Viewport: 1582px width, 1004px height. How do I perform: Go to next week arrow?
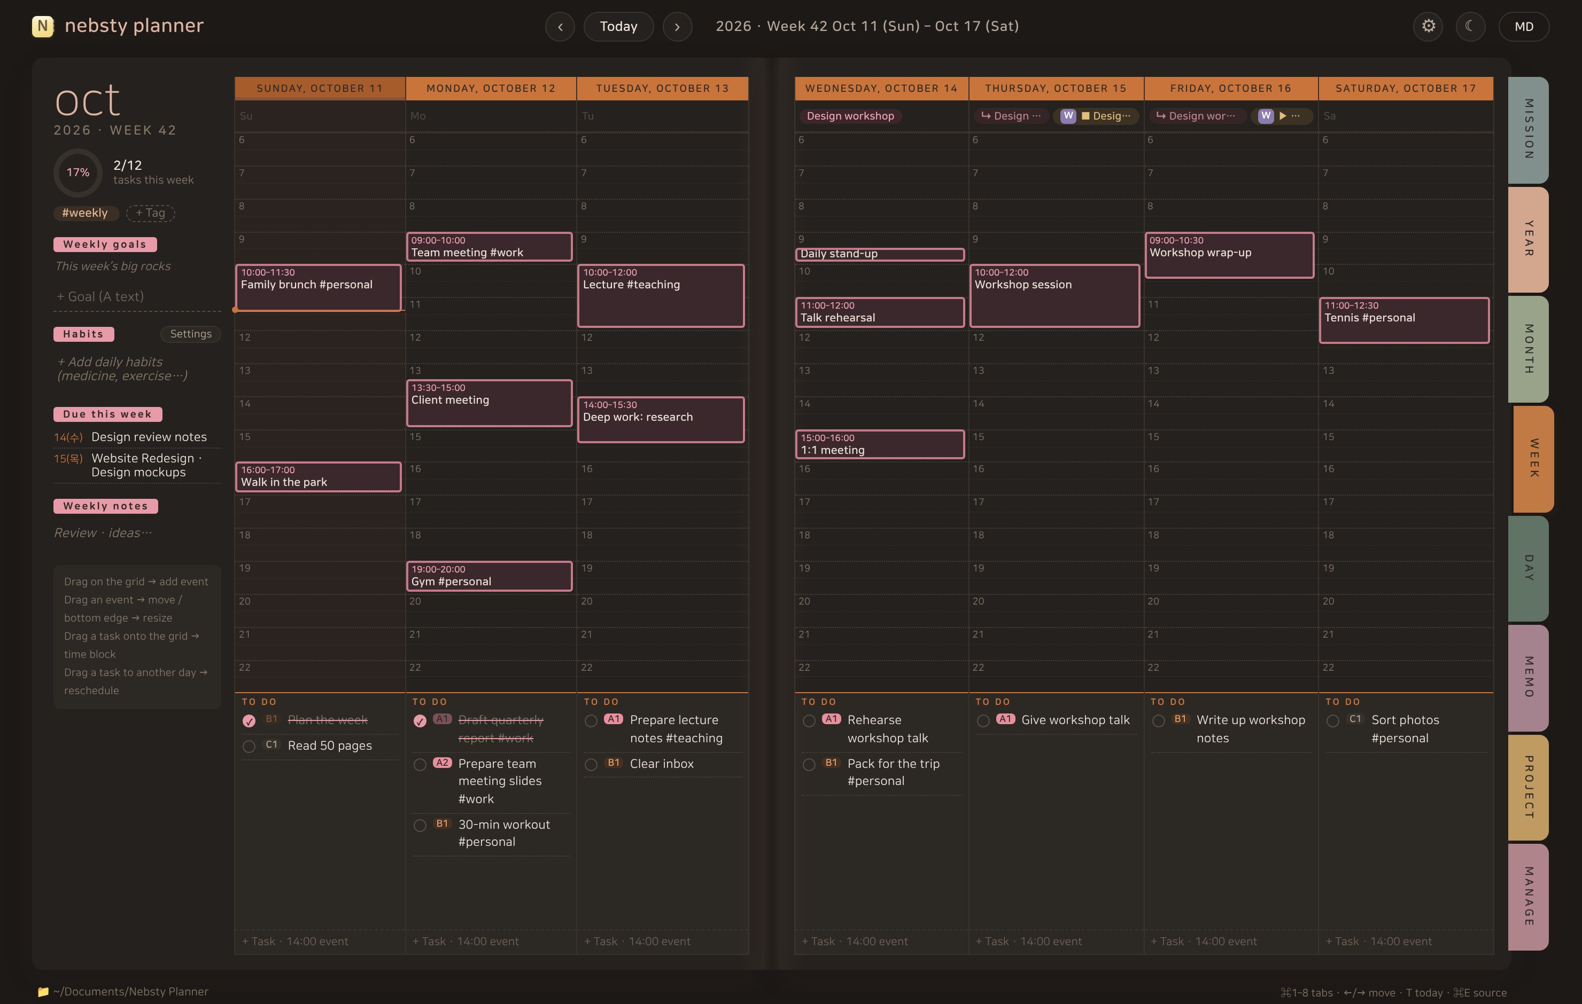click(677, 26)
